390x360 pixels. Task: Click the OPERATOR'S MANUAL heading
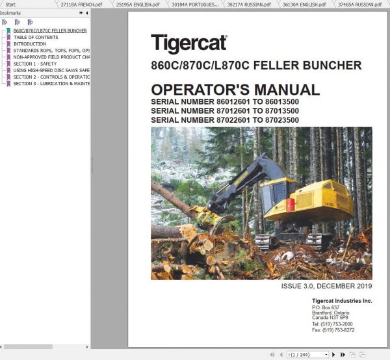[235, 90]
